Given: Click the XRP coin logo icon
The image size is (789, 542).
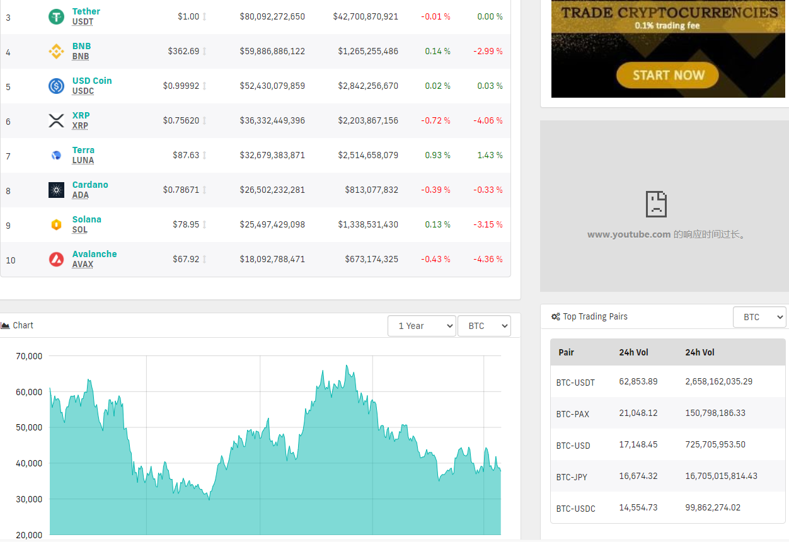Looking at the screenshot, I should tap(56, 121).
